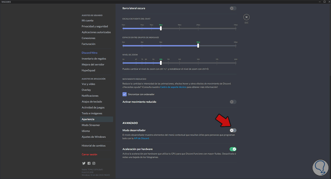Screen dimensions: 331x179
Task: Click the Stable 70462 version text
Action: [x=92, y=169]
